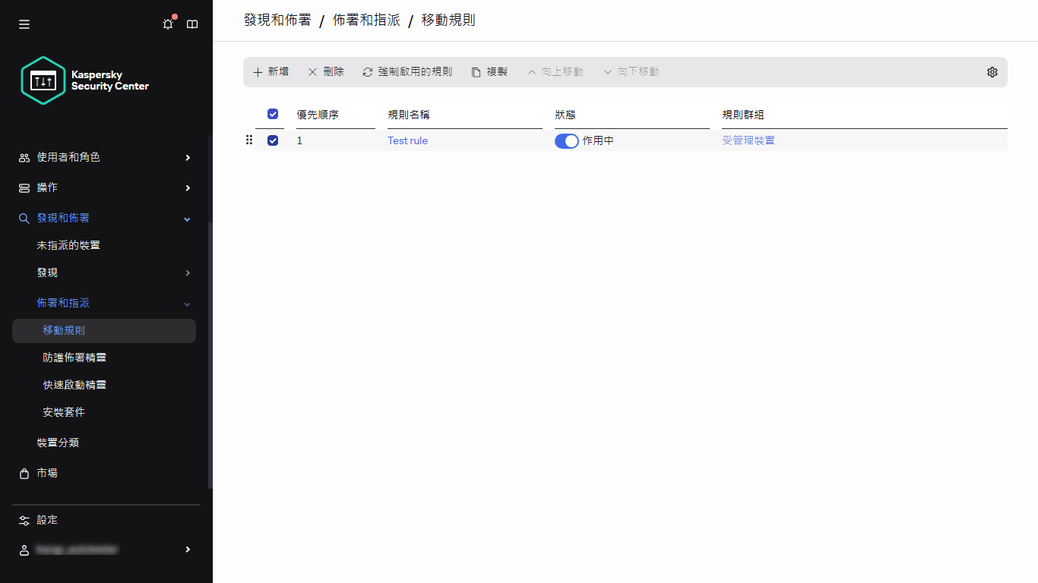Click 新增 to add a rule
Screen dimensions: 1038x583
tap(271, 71)
